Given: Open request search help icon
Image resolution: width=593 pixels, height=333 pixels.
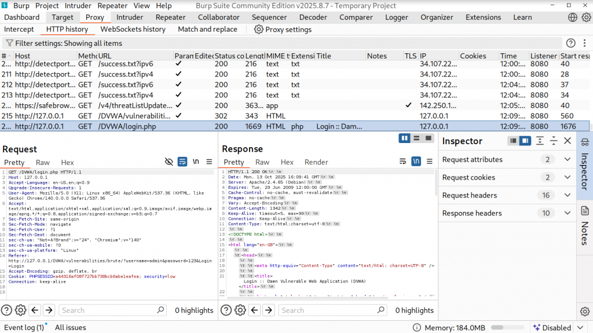Looking at the screenshot, I should coord(6,310).
